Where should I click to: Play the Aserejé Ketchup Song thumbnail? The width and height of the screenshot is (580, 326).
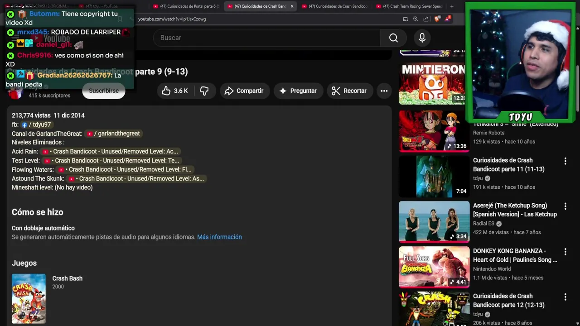pyautogui.click(x=434, y=222)
